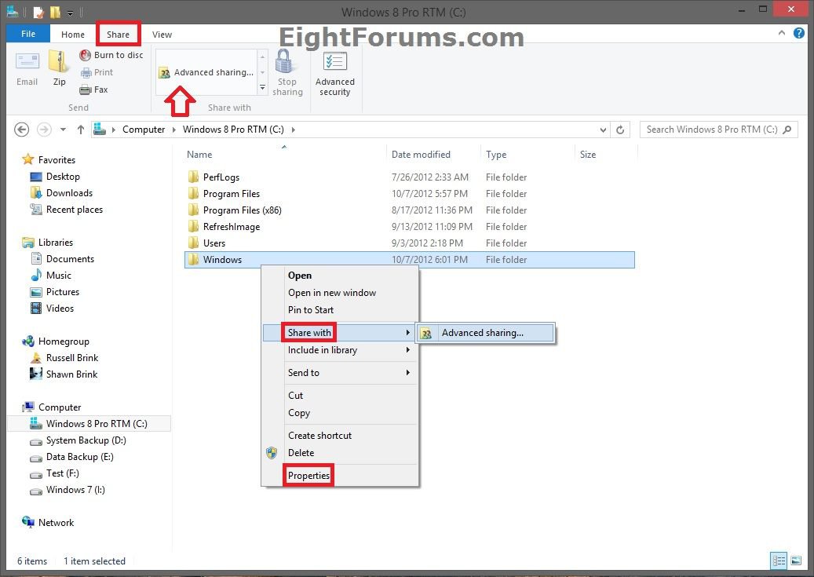Choose Create shortcut menu entry
This screenshot has width=814, height=577.
pyautogui.click(x=341, y=435)
